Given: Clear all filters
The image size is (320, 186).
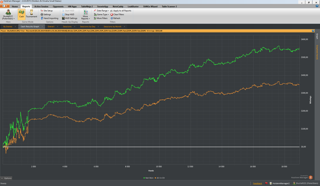Looking at the screenshot, I should 117,15.
